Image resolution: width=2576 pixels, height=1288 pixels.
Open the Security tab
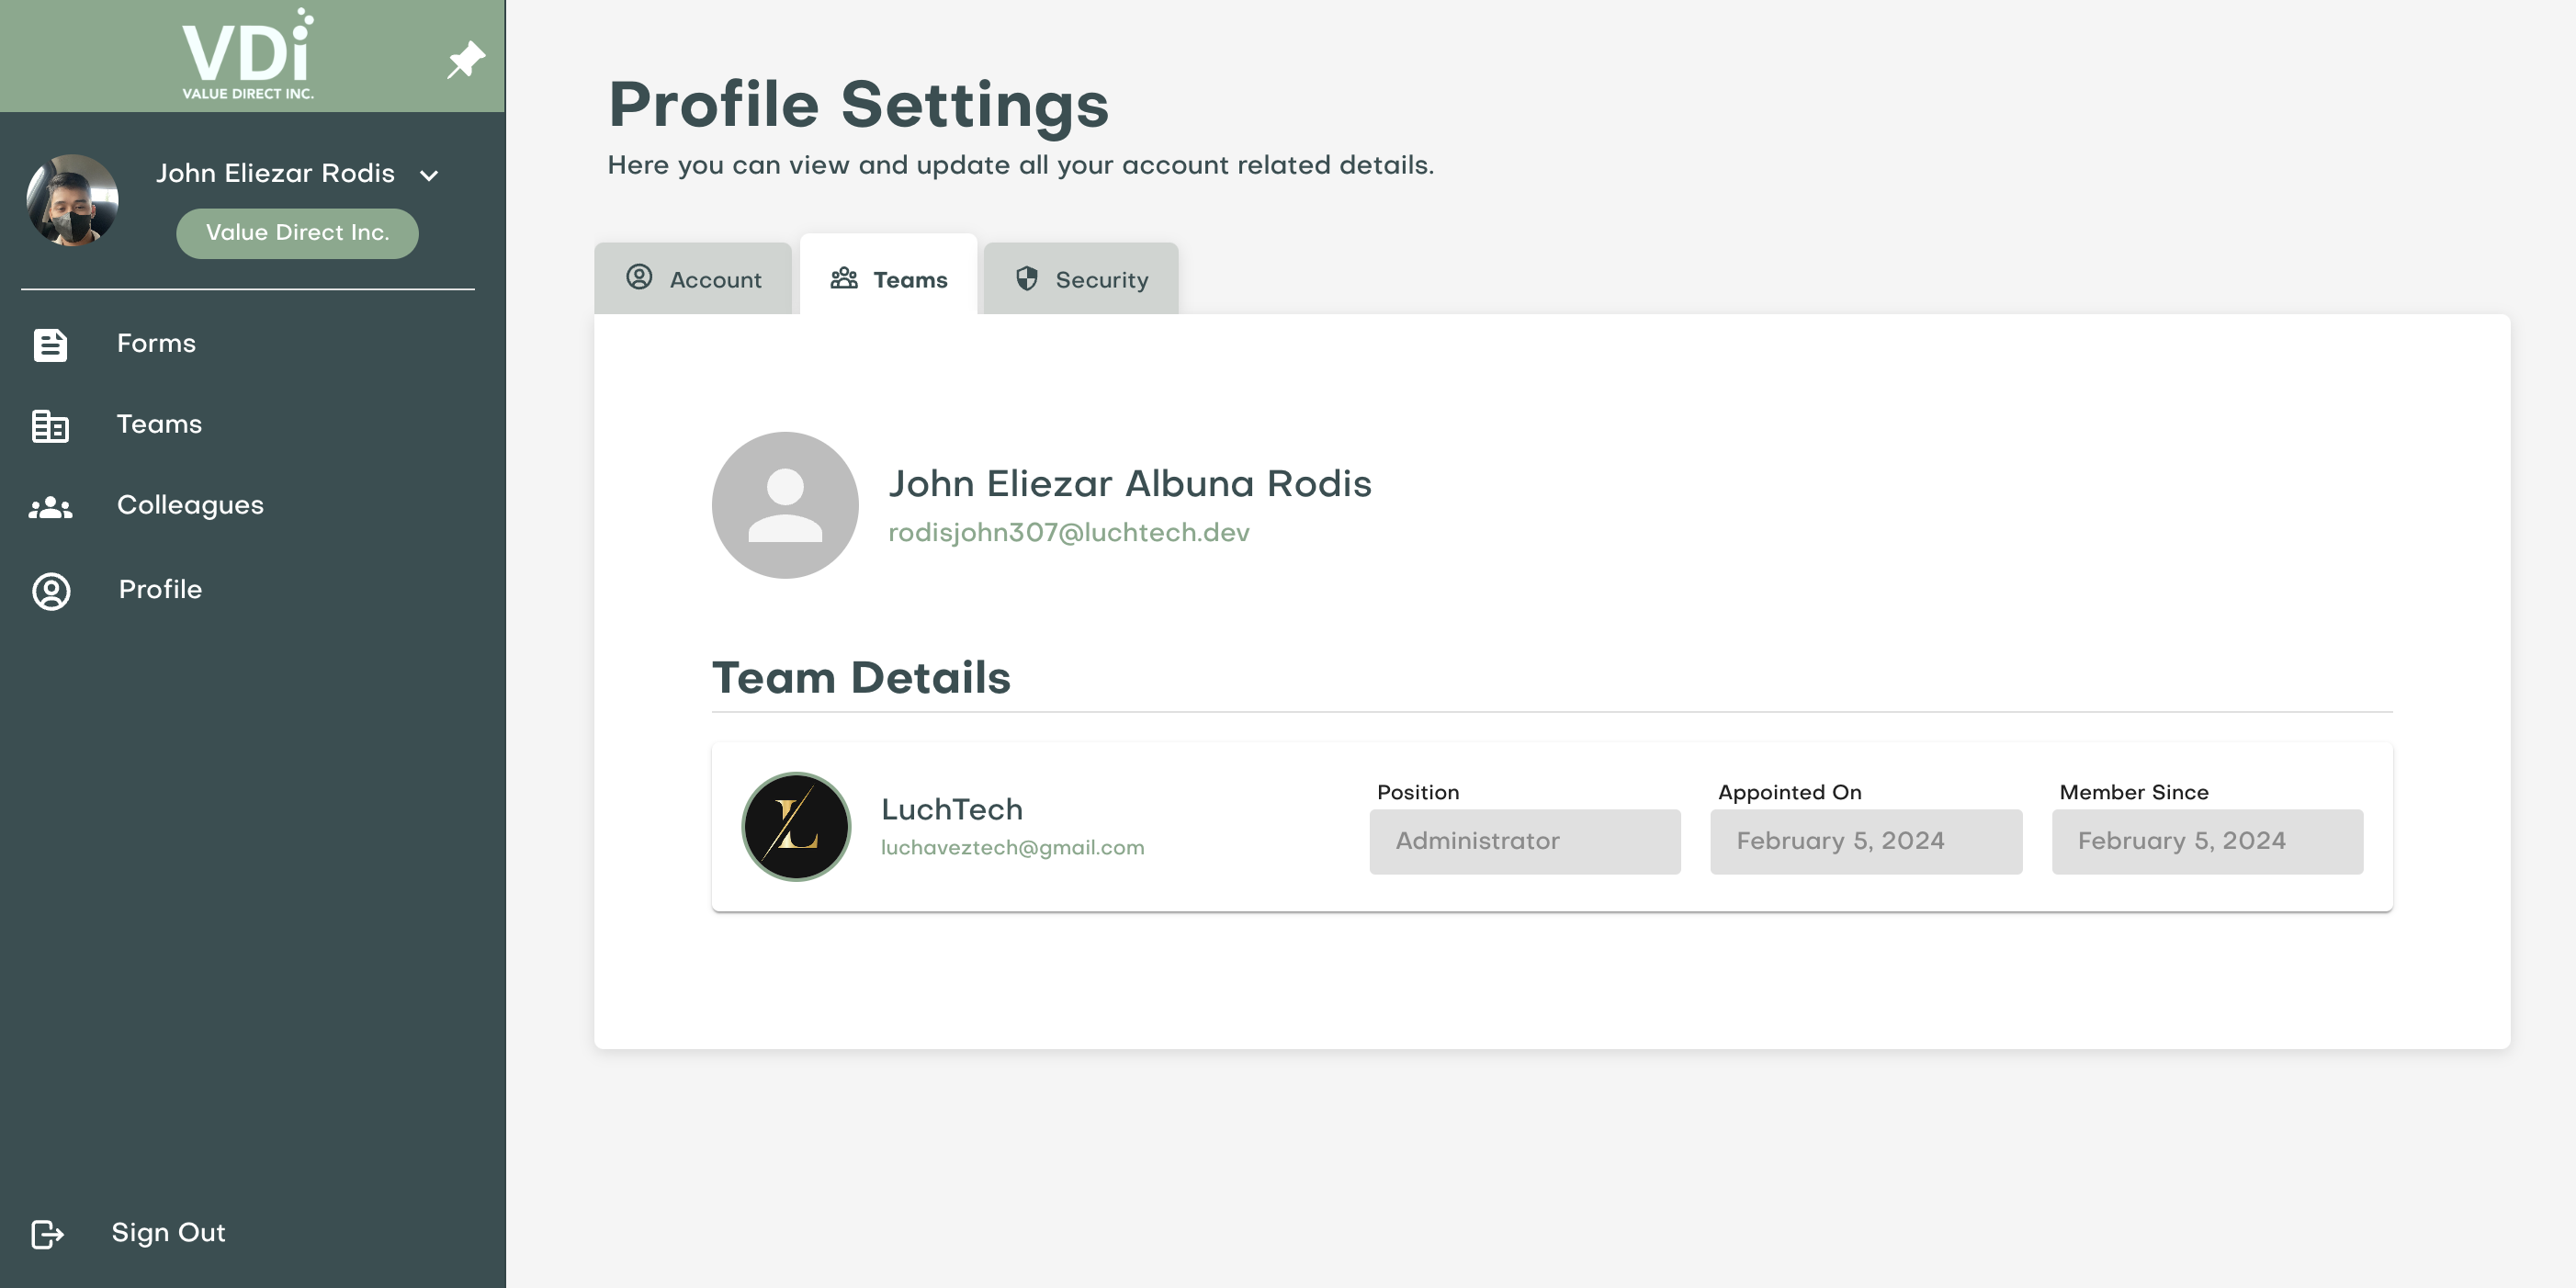click(1081, 279)
